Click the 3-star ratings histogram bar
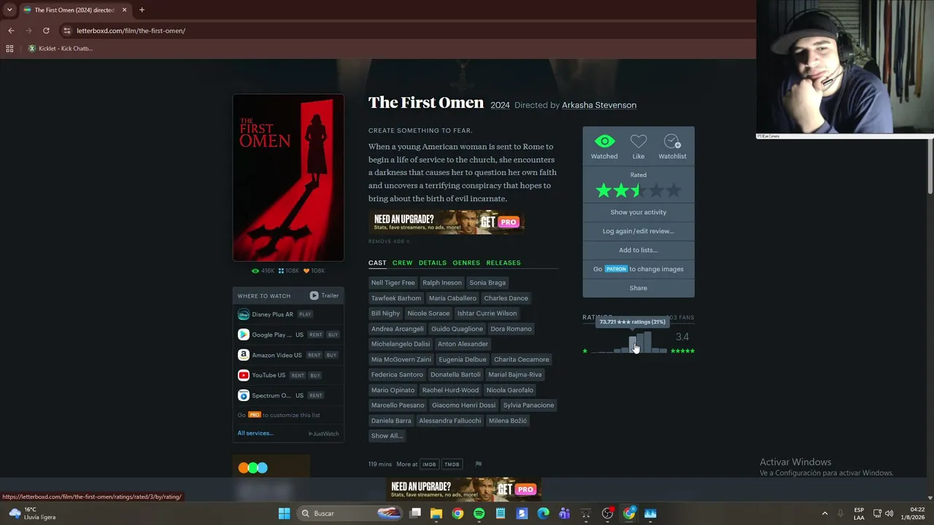 (x=633, y=345)
